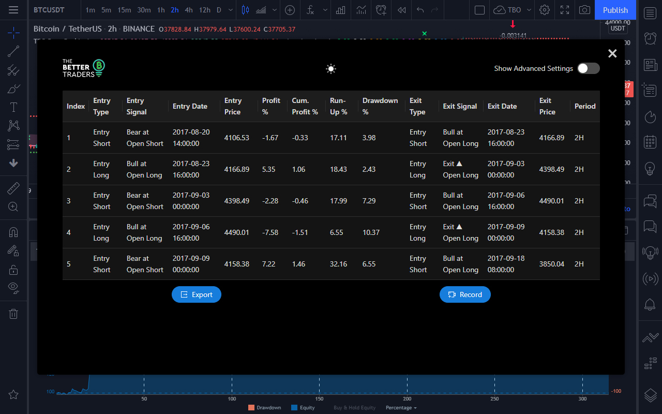The width and height of the screenshot is (662, 414).
Task: Select the 15m timeframe
Action: coord(124,10)
